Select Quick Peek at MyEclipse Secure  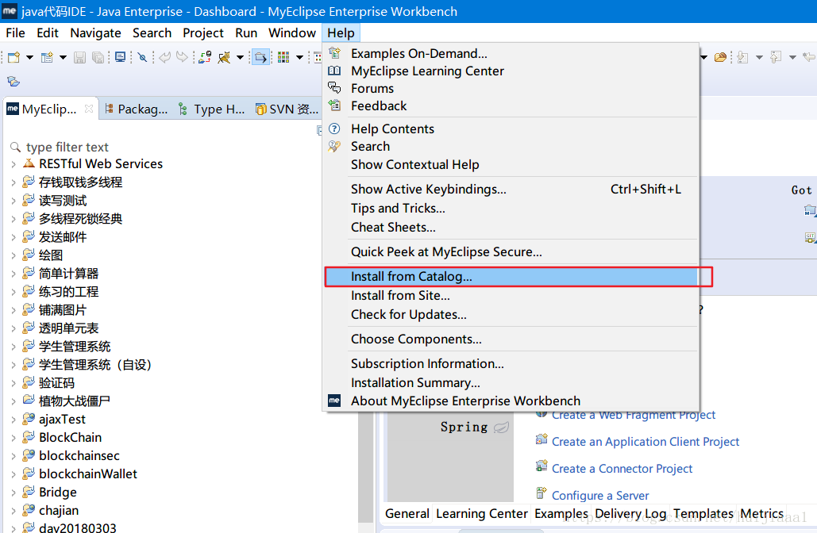(511, 252)
